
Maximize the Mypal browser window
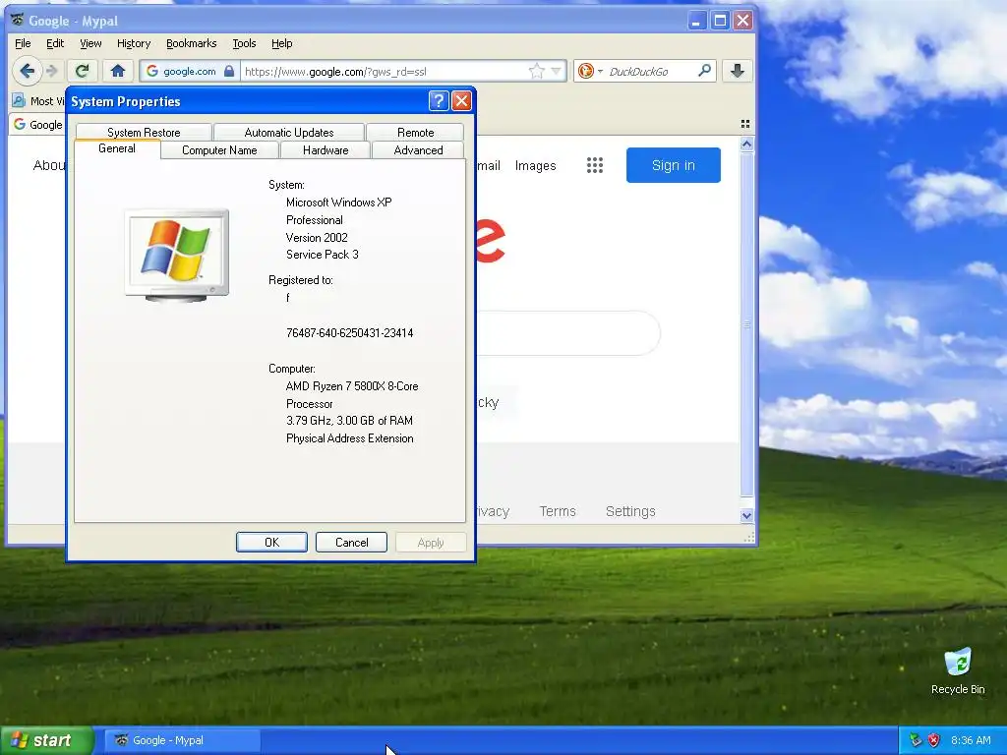(x=720, y=21)
